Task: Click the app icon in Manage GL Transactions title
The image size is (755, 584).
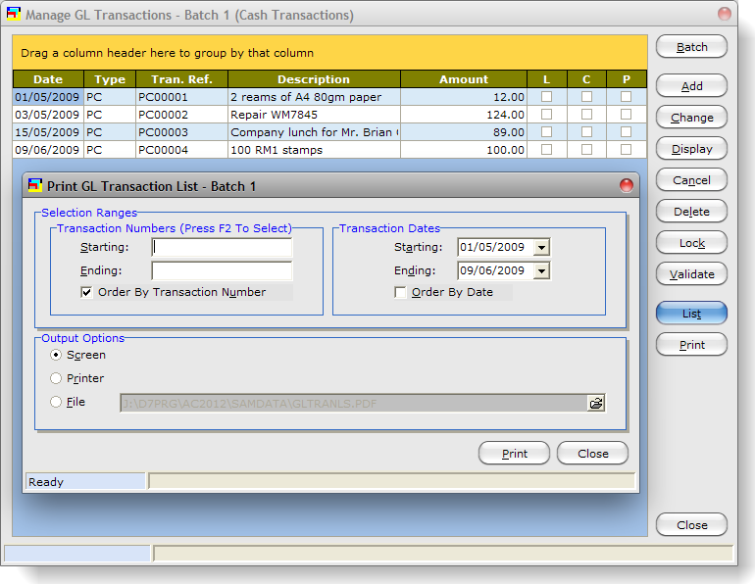Action: [14, 14]
